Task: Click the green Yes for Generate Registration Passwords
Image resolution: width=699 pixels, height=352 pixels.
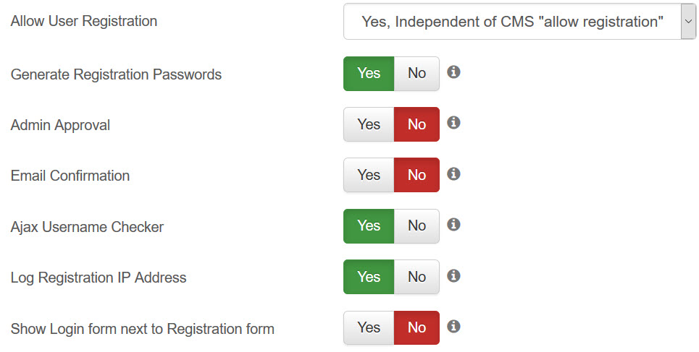Action: (x=369, y=74)
